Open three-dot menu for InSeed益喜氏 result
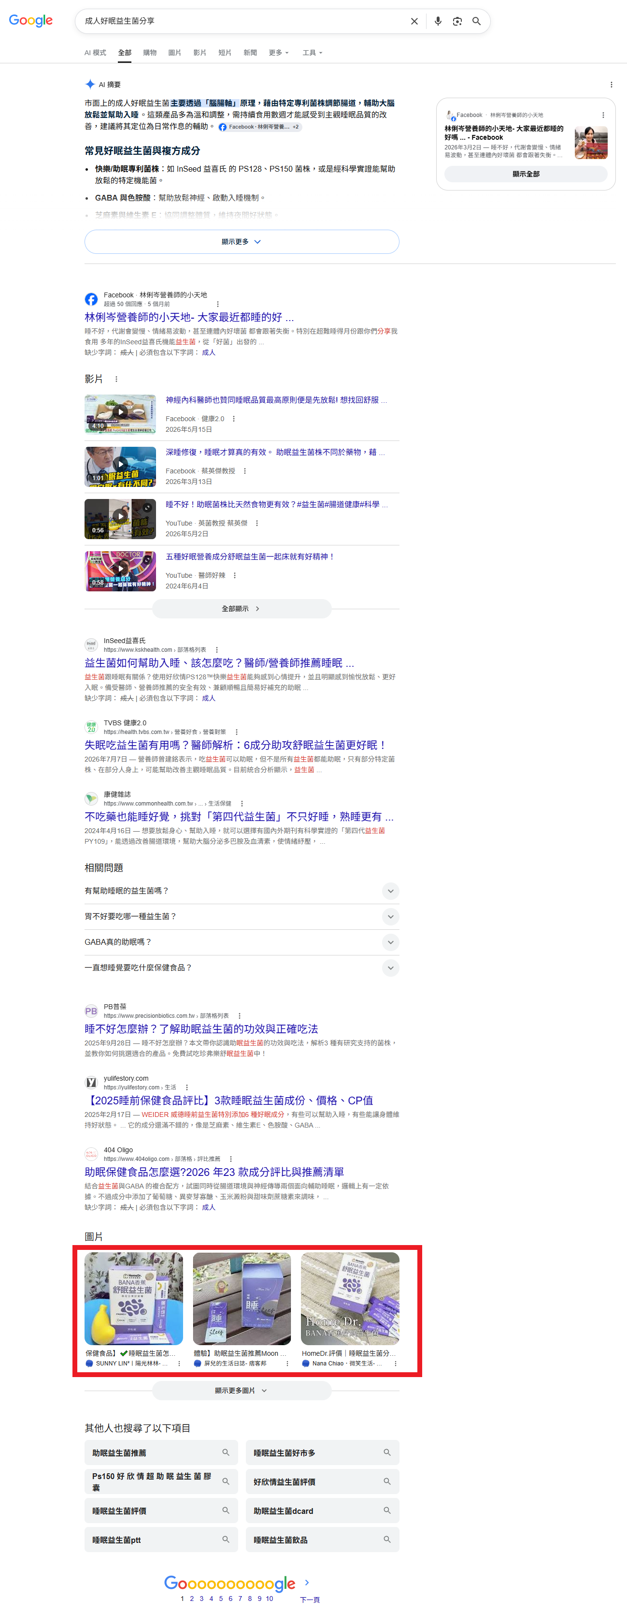Image resolution: width=627 pixels, height=1614 pixels. pyautogui.click(x=216, y=650)
